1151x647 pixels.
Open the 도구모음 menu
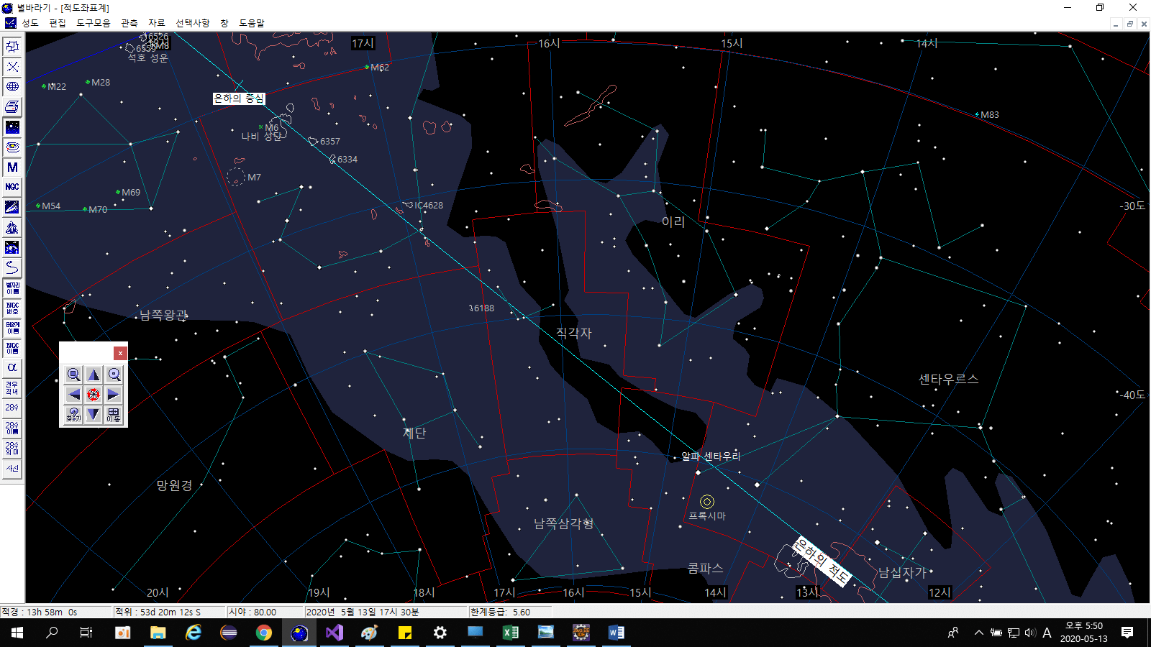click(x=94, y=23)
